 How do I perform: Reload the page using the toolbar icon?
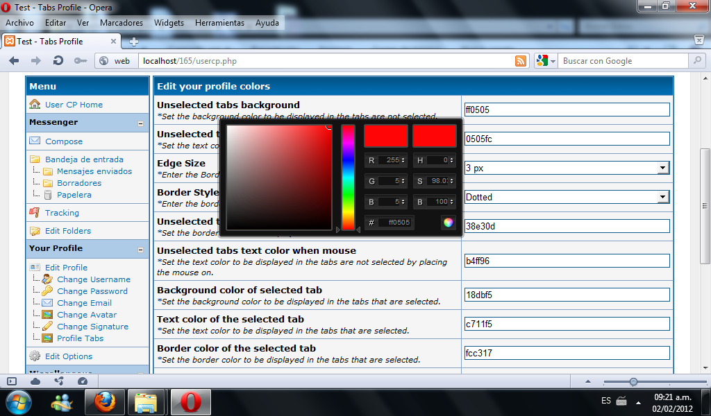[x=58, y=61]
